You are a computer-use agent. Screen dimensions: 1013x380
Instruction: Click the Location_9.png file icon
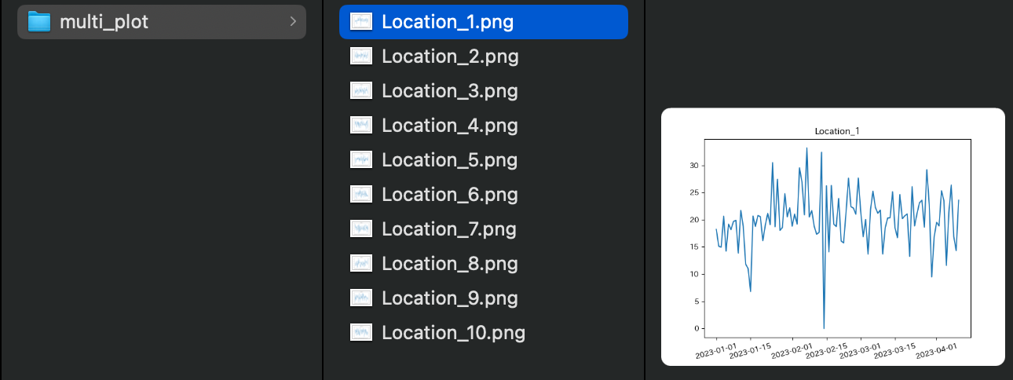(x=360, y=298)
